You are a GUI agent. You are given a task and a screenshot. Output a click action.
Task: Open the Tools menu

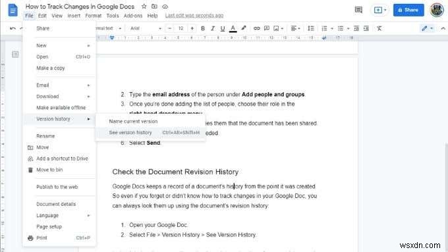point(113,16)
